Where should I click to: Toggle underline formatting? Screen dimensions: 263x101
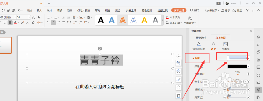point(5,23)
